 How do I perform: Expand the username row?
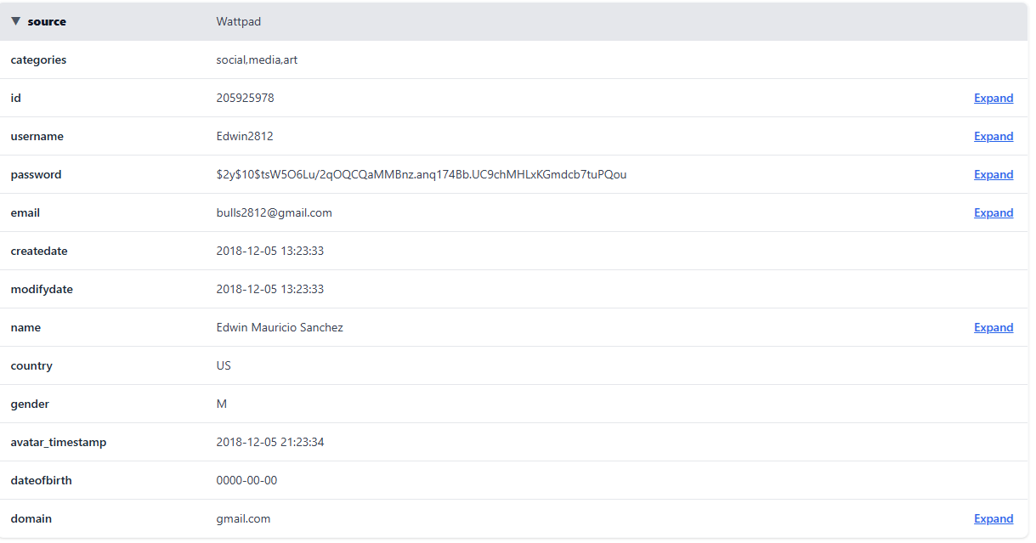[994, 136]
